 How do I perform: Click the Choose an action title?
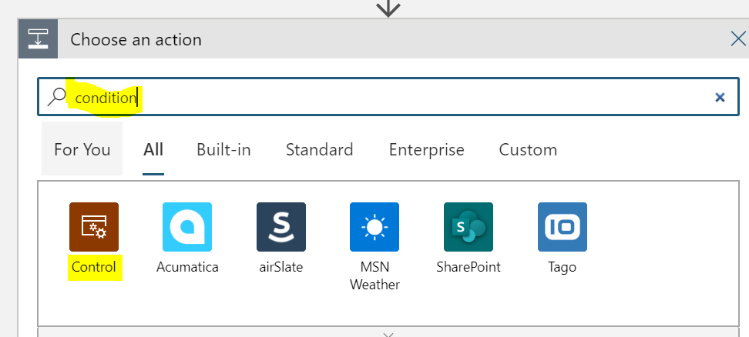[x=136, y=39]
